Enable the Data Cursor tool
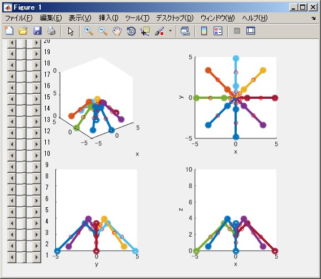The image size is (321, 279). click(x=145, y=31)
